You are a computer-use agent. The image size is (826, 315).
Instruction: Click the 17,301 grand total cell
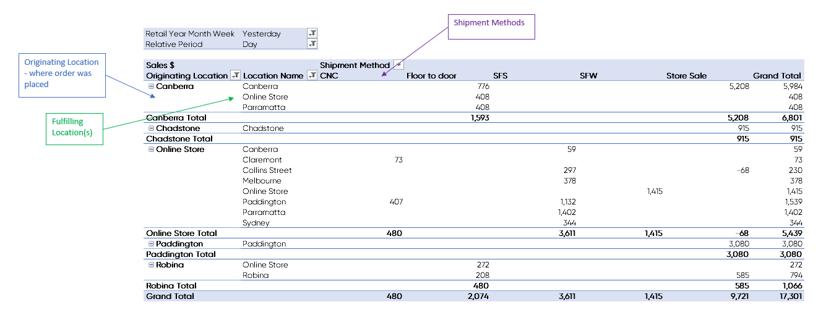788,296
